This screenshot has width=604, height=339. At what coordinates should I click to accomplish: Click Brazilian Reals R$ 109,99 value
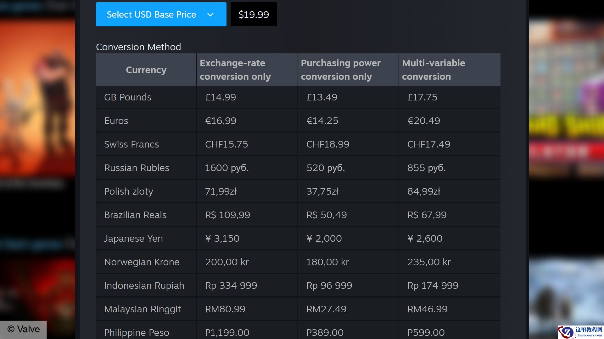pyautogui.click(x=227, y=215)
